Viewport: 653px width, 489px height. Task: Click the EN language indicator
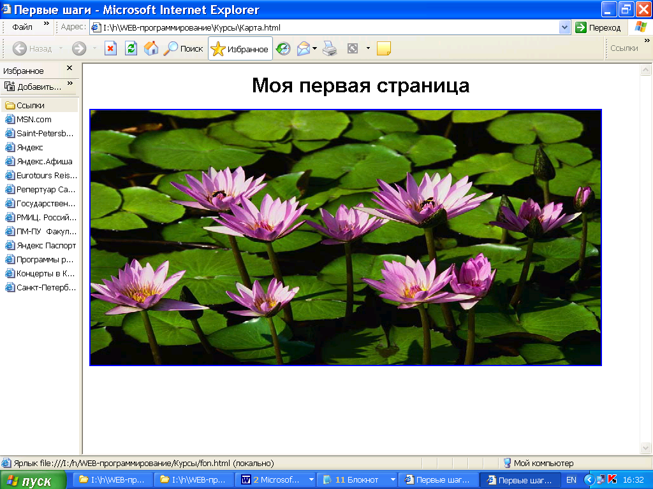571,480
